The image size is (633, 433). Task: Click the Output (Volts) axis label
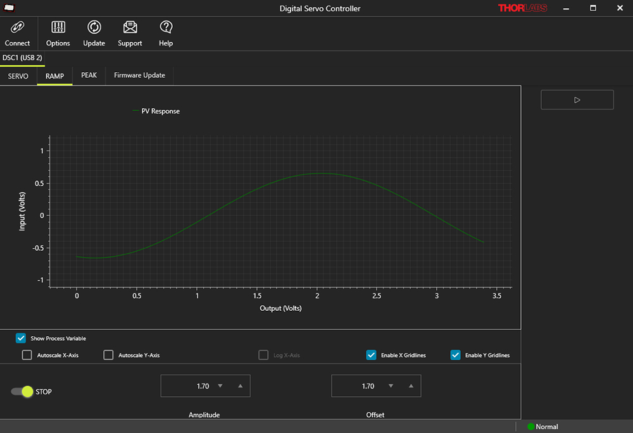tap(280, 308)
